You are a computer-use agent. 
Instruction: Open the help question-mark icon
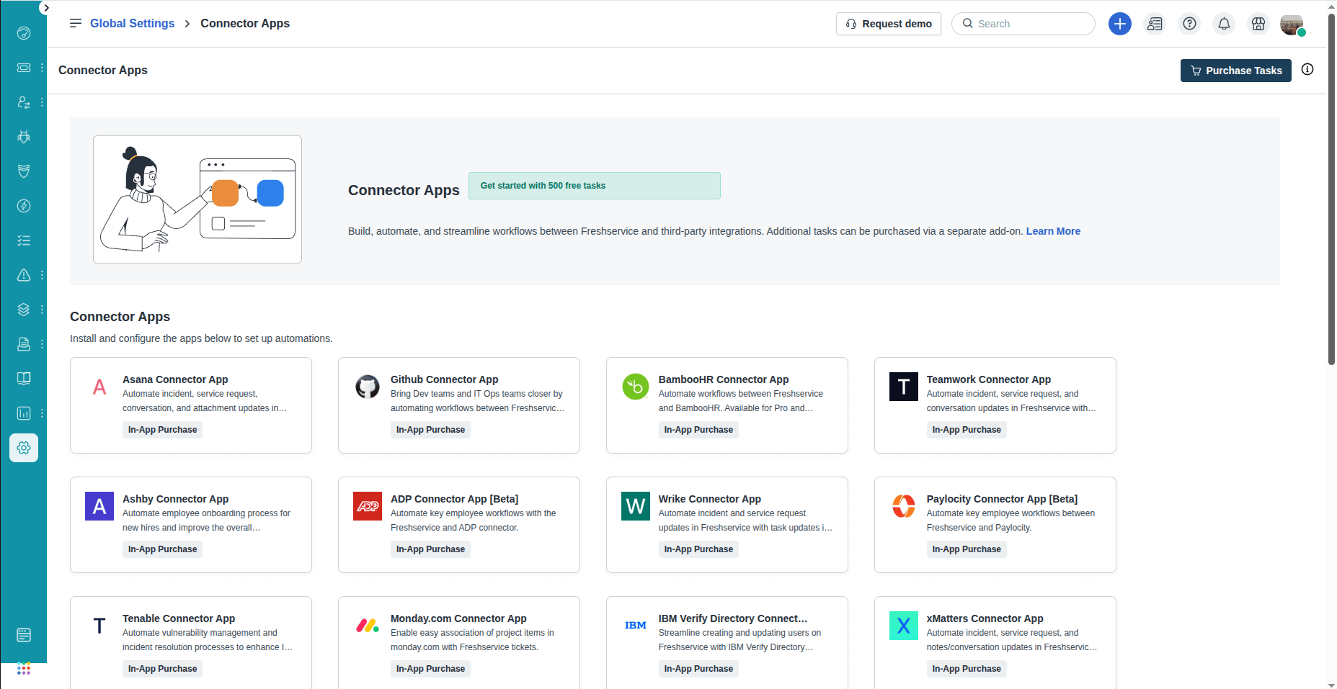pyautogui.click(x=1189, y=24)
